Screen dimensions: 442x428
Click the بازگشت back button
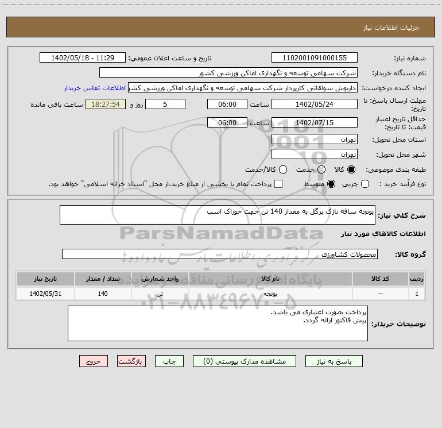(131, 361)
